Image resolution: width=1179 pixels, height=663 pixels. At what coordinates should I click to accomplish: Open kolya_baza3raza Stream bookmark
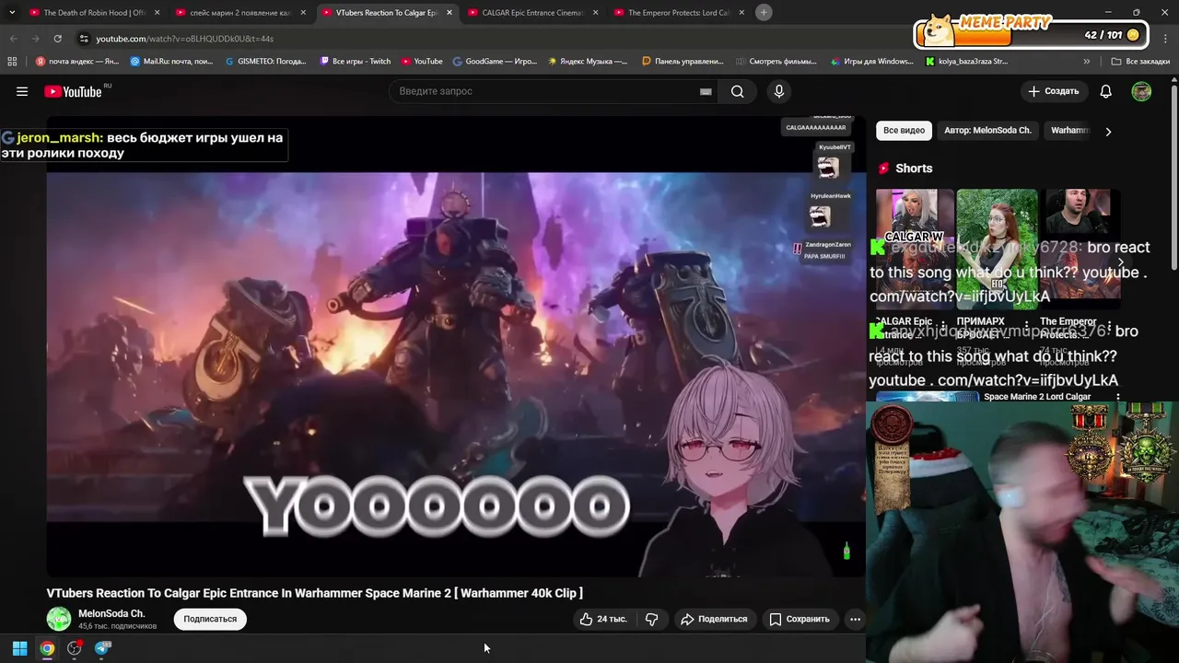pos(966,62)
